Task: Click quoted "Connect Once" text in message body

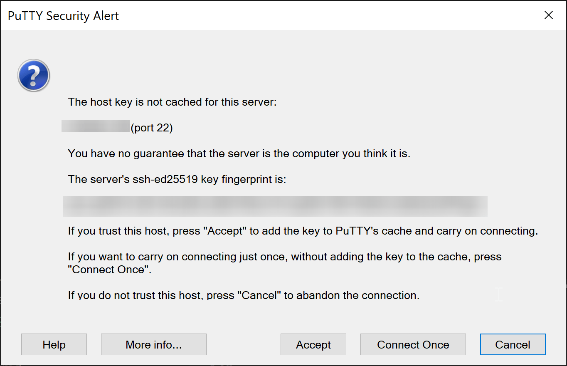Action: coord(109,270)
